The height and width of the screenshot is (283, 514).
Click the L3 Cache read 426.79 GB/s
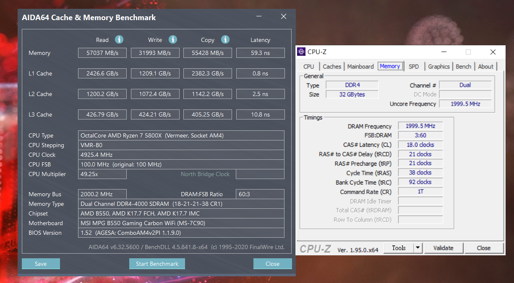102,114
